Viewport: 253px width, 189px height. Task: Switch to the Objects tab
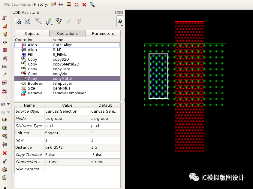point(32,33)
